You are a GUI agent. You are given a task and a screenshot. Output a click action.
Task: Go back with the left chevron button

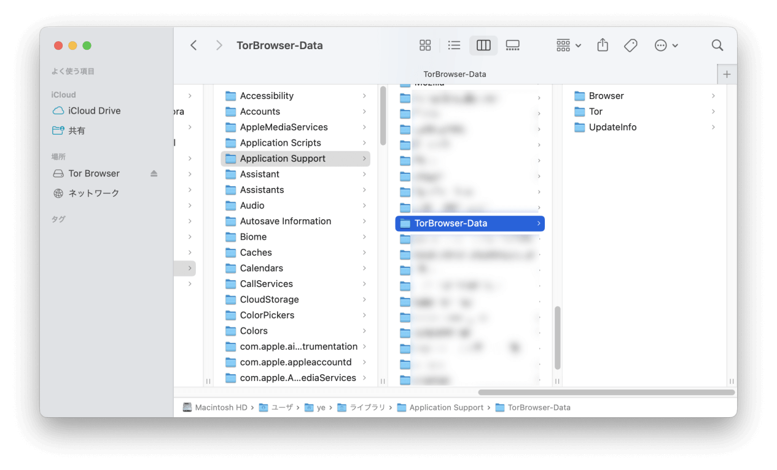point(193,45)
